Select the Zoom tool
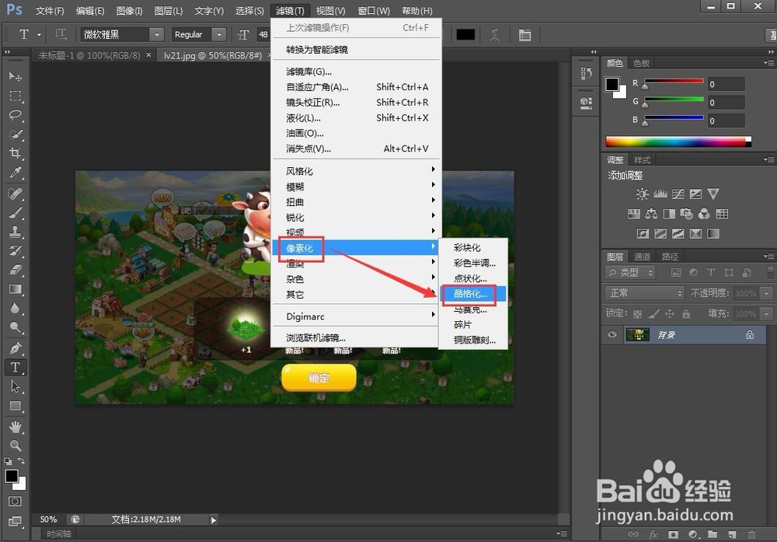The image size is (777, 542). [16, 446]
